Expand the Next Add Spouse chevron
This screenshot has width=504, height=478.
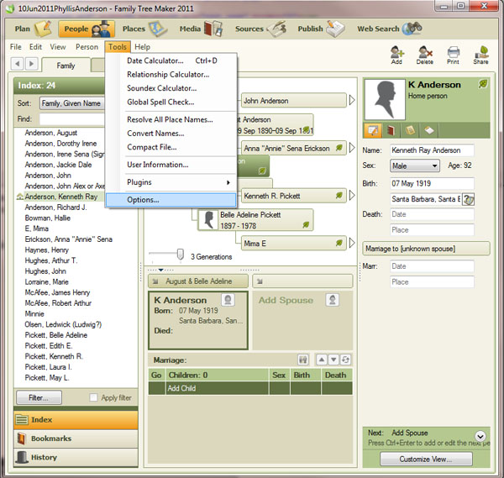(x=480, y=436)
